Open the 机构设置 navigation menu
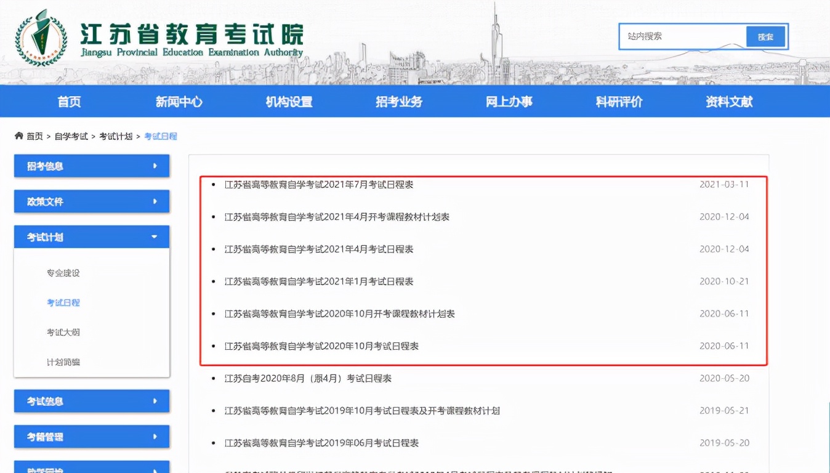830x473 pixels. (x=289, y=102)
